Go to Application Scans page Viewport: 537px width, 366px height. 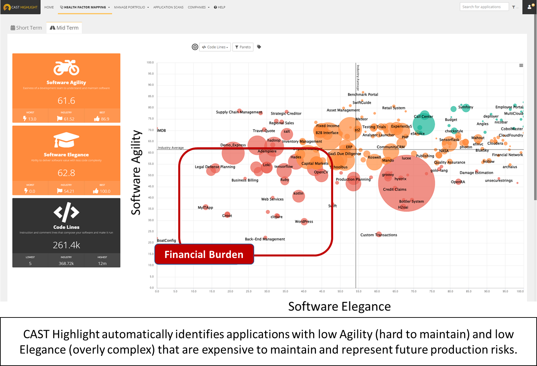pyautogui.click(x=168, y=7)
